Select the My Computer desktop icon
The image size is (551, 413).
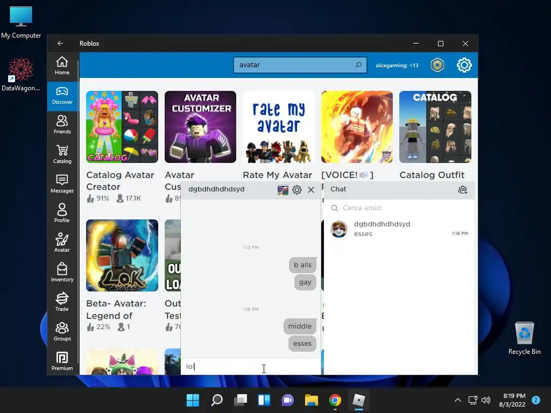point(21,22)
